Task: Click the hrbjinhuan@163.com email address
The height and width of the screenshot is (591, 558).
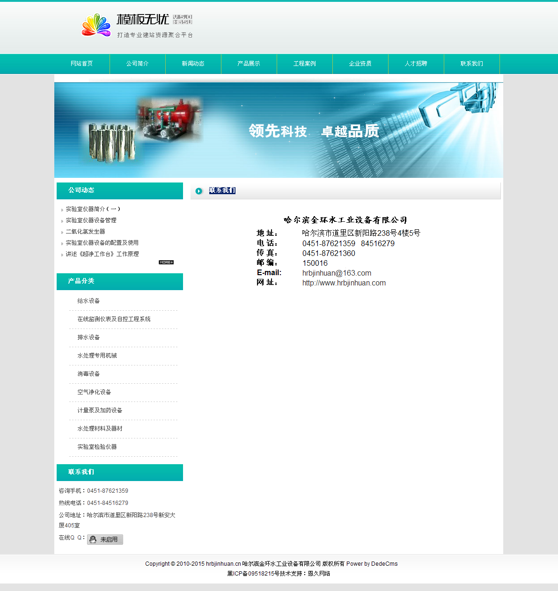Action: (x=337, y=273)
